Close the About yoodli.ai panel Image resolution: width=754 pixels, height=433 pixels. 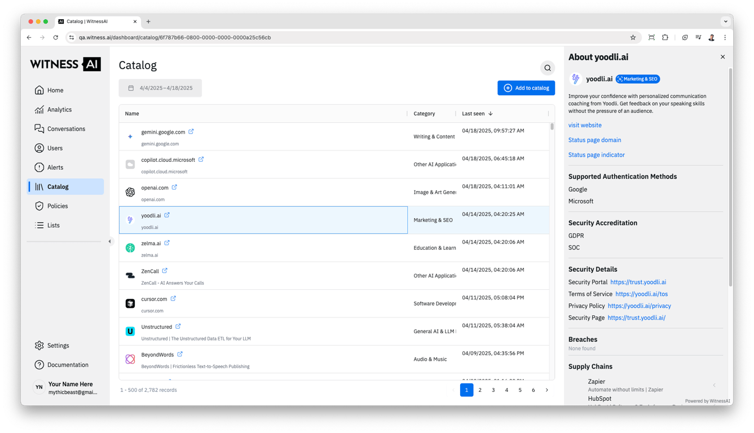pos(722,57)
